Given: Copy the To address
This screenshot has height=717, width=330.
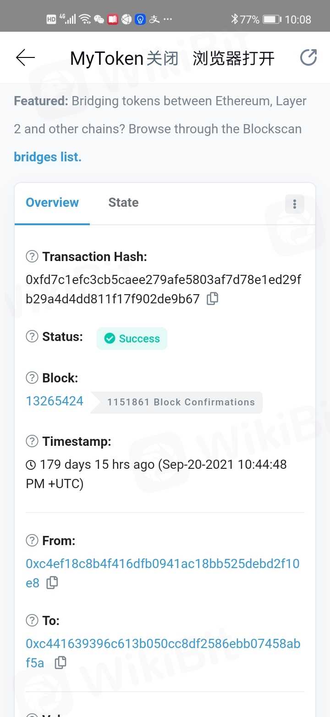Looking at the screenshot, I should 60,662.
